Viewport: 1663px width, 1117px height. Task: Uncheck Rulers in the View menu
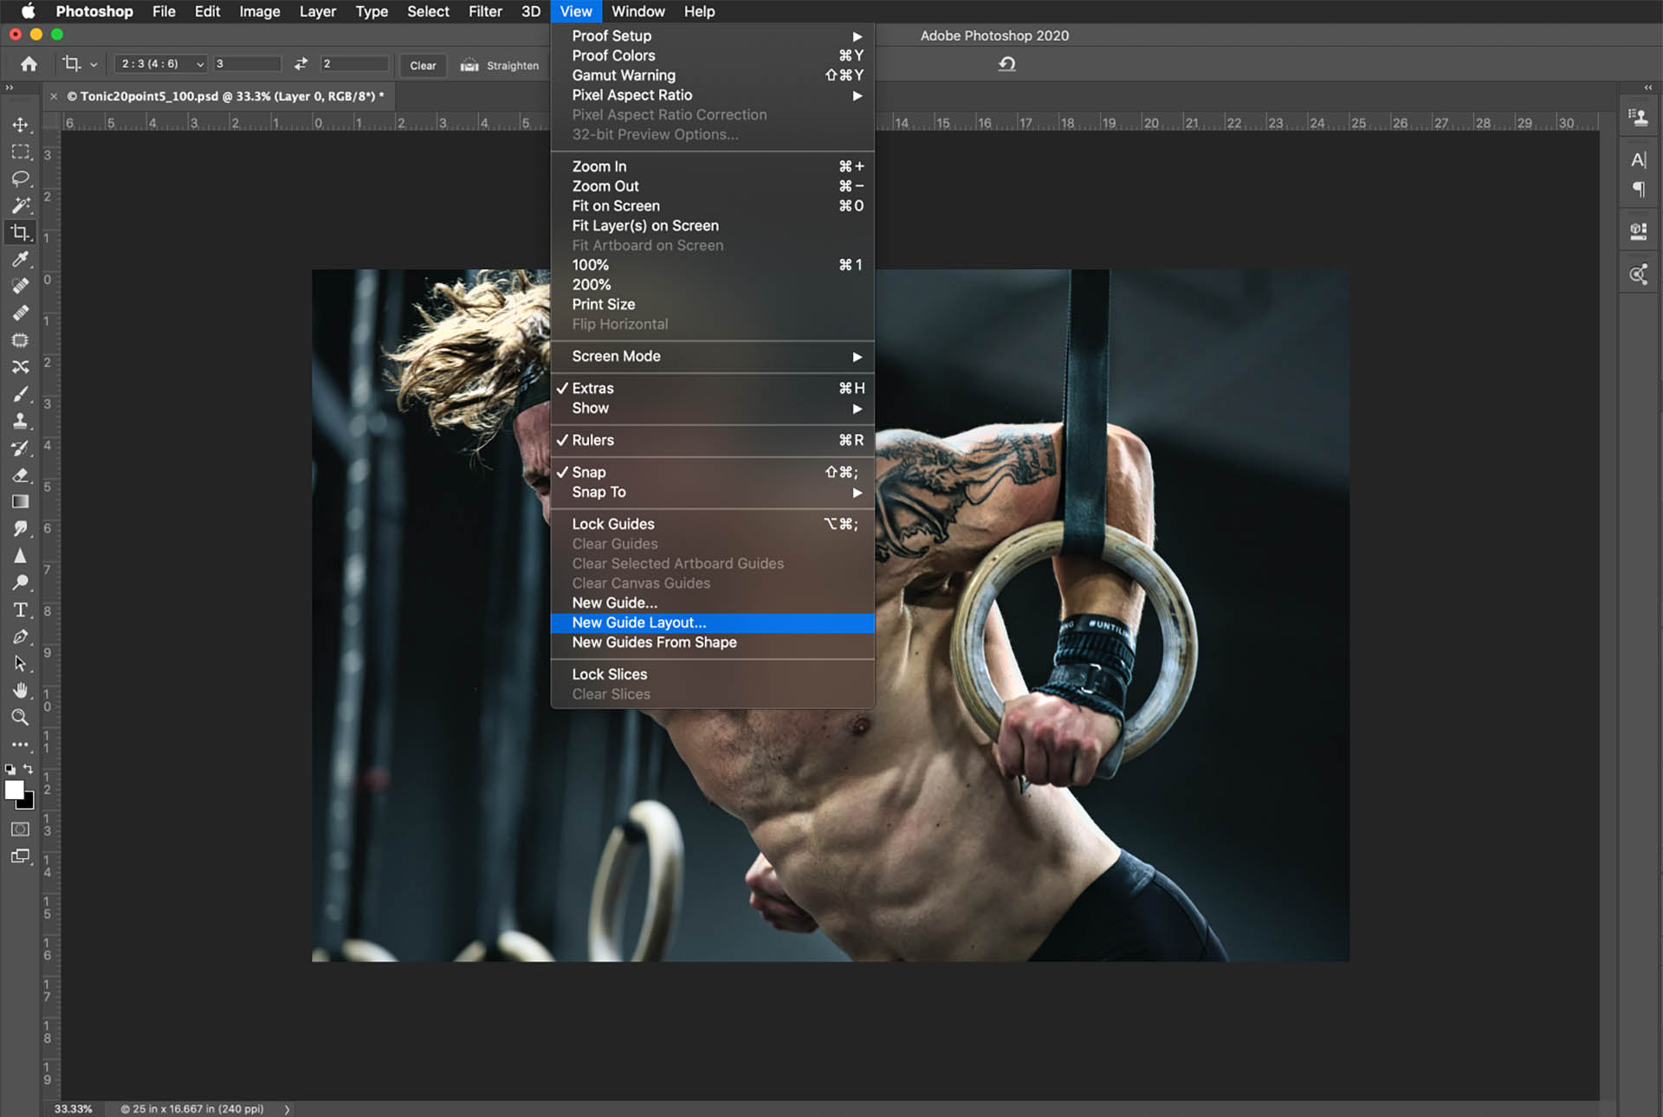coord(592,440)
